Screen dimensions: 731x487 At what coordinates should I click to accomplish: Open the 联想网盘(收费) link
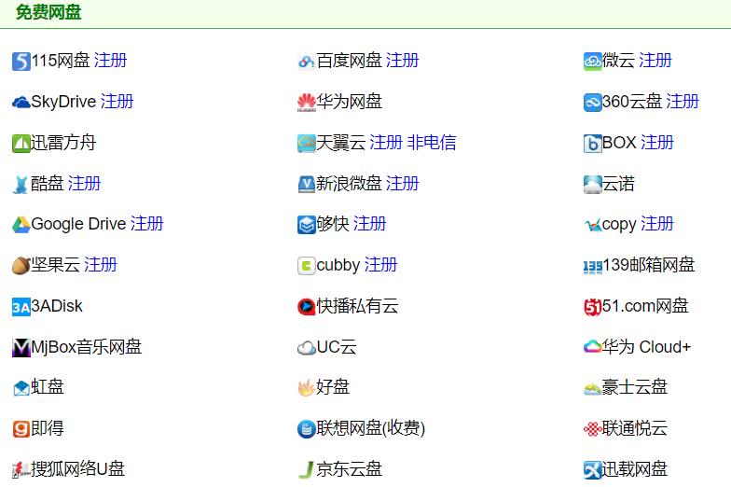pyautogui.click(x=371, y=428)
